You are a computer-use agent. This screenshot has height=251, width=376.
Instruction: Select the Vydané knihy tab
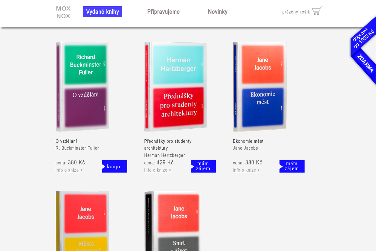(102, 12)
